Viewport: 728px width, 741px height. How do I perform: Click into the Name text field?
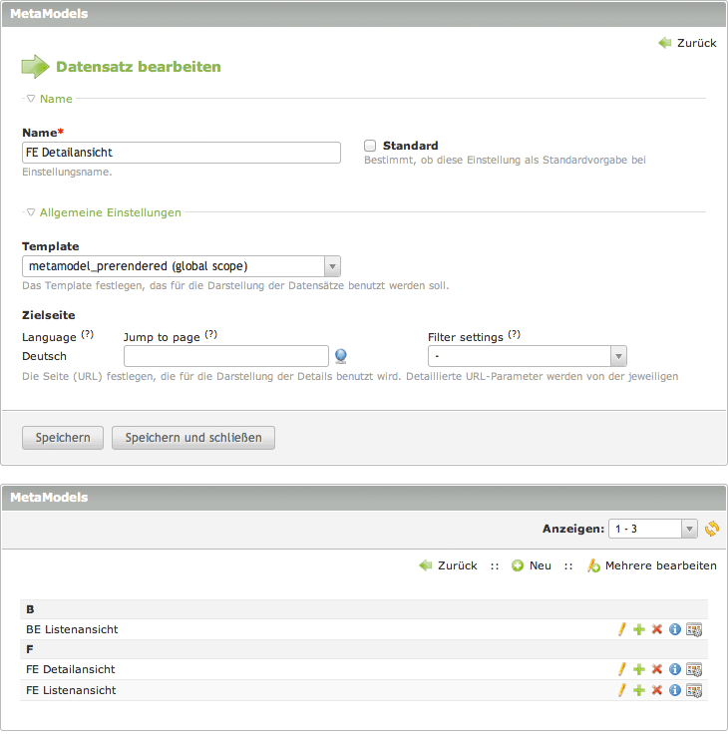[x=181, y=153]
